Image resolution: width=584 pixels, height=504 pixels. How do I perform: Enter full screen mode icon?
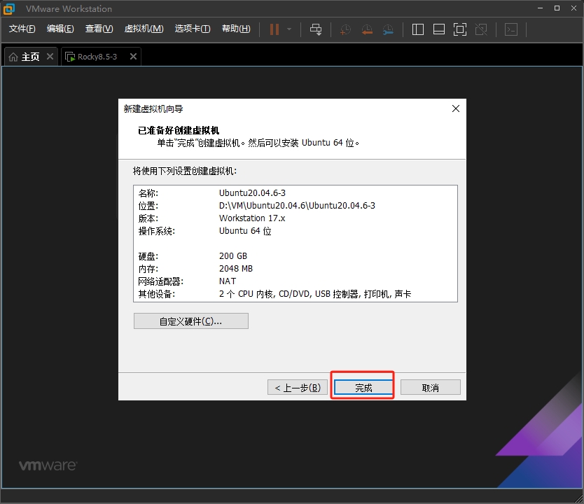pyautogui.click(x=460, y=29)
